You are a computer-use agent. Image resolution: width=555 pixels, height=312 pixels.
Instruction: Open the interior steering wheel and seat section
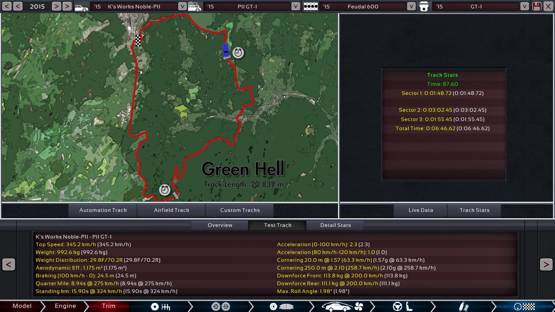tap(403, 307)
